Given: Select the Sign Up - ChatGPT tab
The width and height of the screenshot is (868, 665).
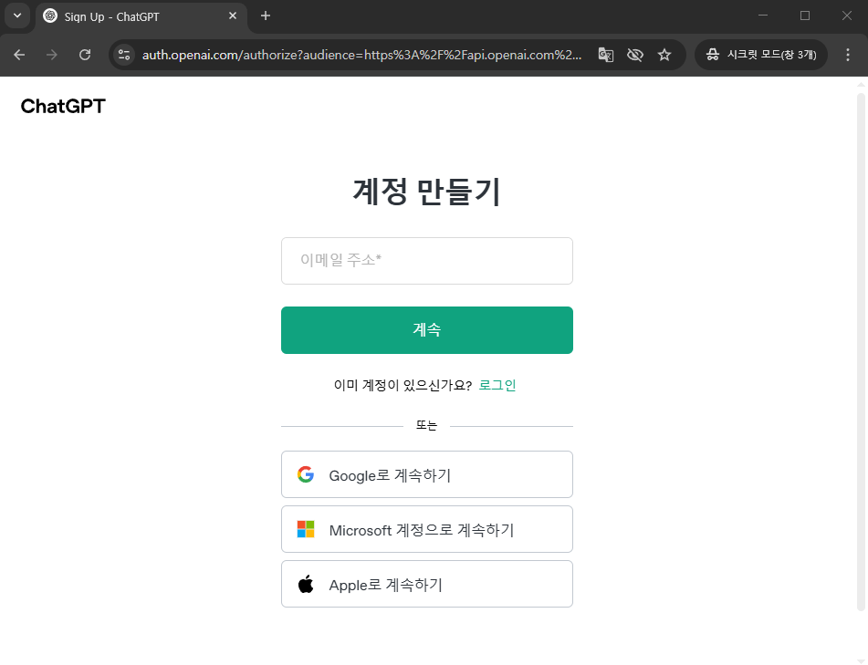Looking at the screenshot, I should point(141,16).
